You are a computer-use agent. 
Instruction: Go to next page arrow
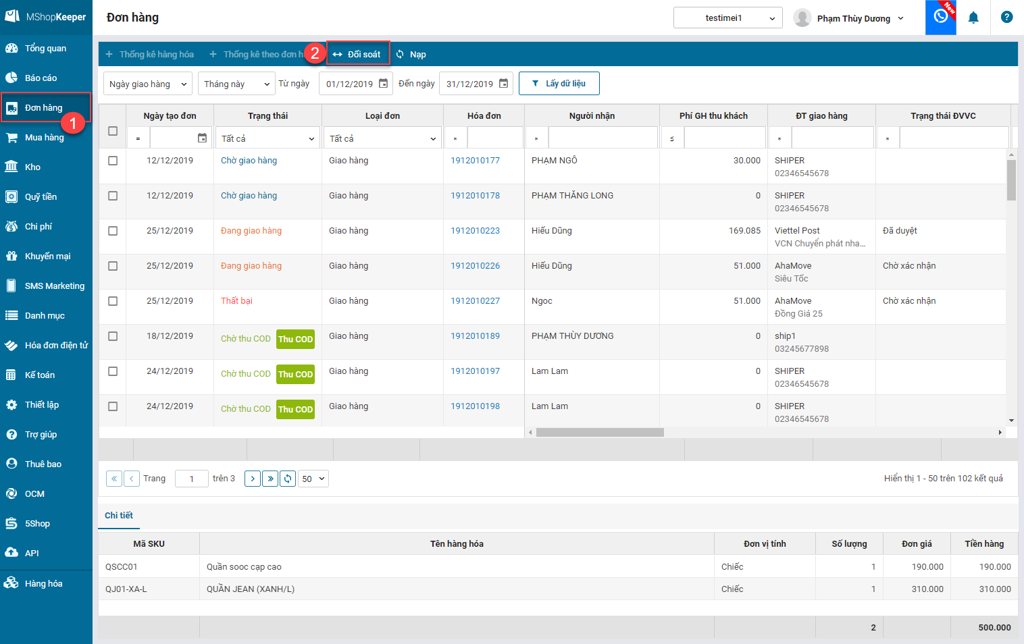pyautogui.click(x=253, y=479)
